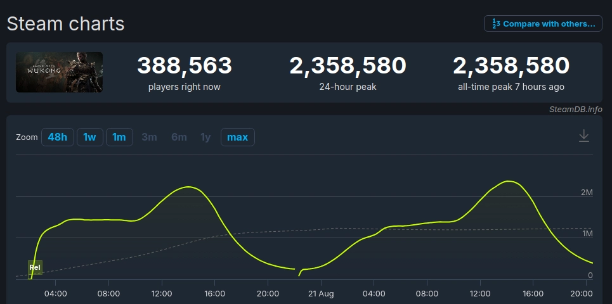612x304 pixels.
Task: Select the disabled 3m zoom option
Action: 149,137
